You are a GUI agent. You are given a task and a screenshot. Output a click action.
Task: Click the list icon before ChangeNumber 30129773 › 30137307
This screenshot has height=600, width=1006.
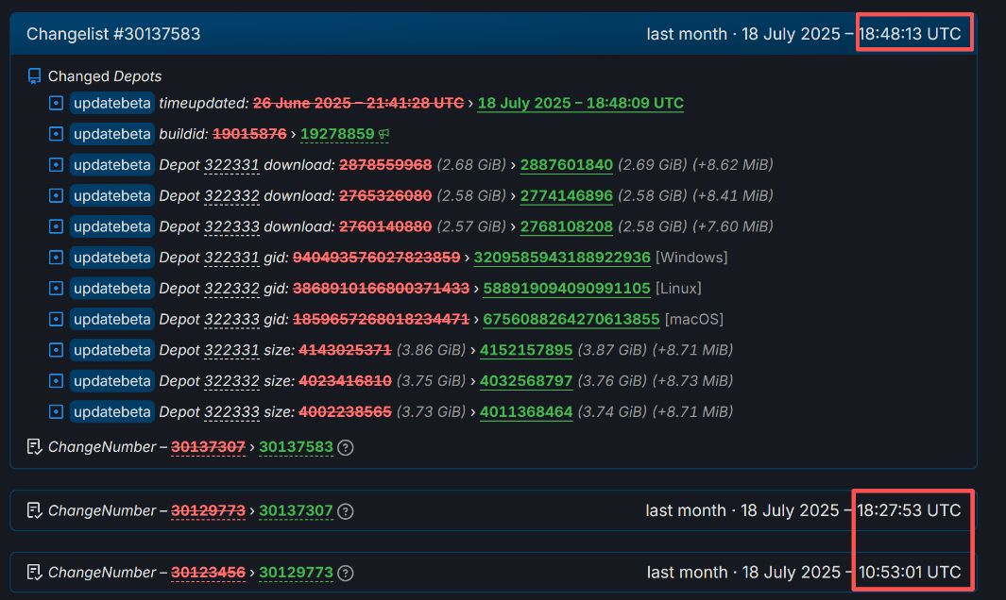pyautogui.click(x=35, y=511)
